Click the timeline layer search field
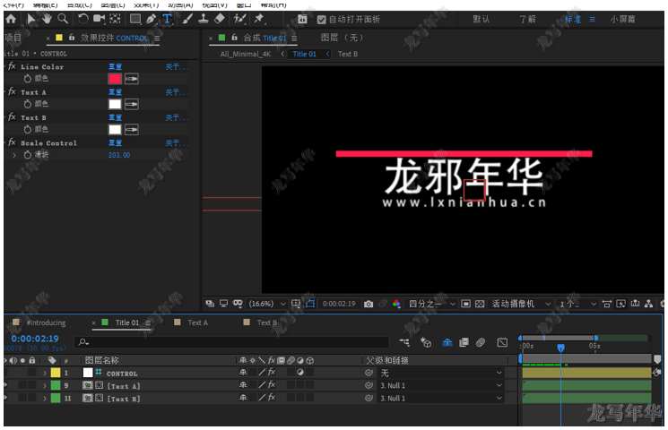Image resolution: width=668 pixels, height=430 pixels. pos(232,342)
